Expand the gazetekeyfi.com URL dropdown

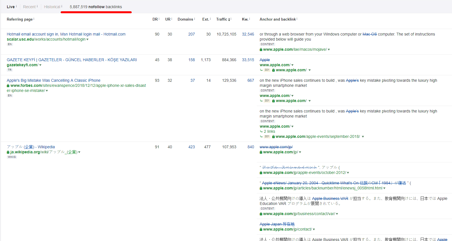pos(40,65)
